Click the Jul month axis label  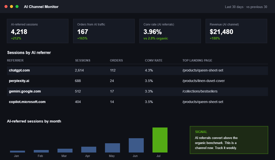(158, 156)
